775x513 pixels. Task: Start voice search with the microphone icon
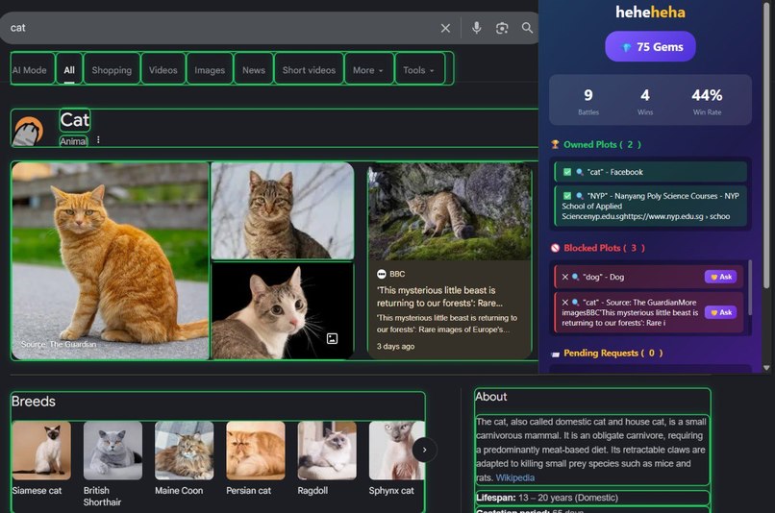pyautogui.click(x=477, y=28)
